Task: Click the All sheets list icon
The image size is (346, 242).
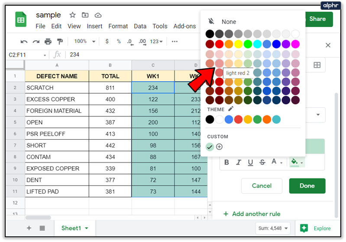Action: [42, 228]
